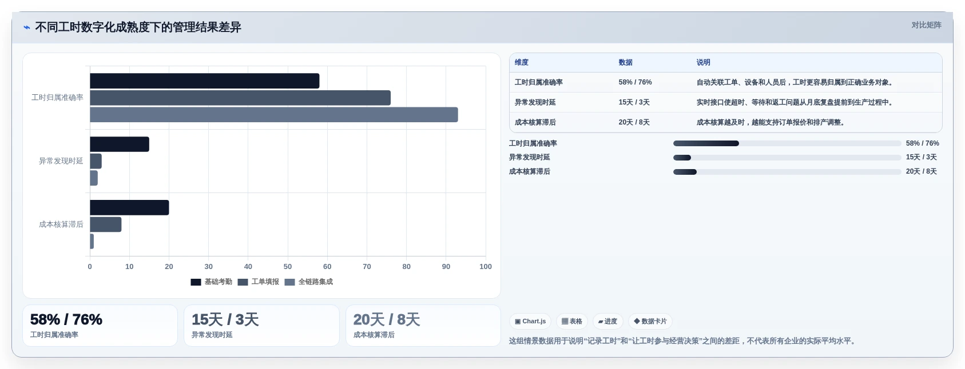Screen dimensions: 965x369
Task: Click the 成本核算滞后 progress bar
Action: 787,172
